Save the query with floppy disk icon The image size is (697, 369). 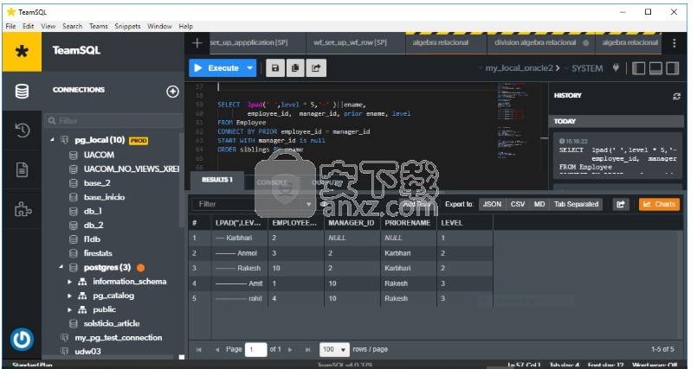(x=275, y=68)
